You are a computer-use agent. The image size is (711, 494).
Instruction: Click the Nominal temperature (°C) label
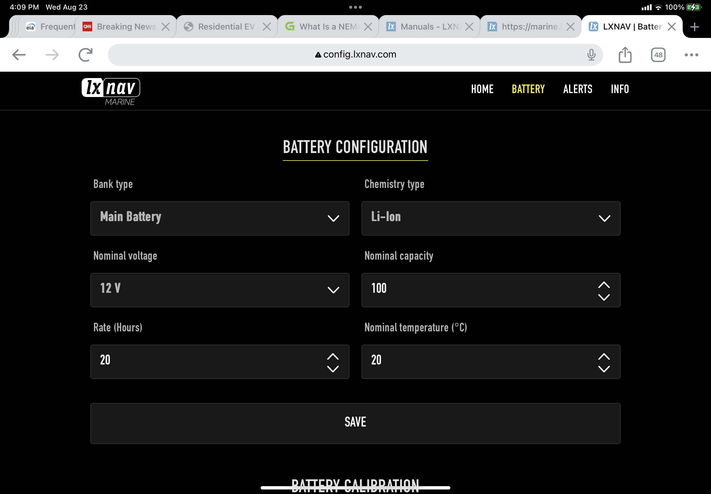416,327
